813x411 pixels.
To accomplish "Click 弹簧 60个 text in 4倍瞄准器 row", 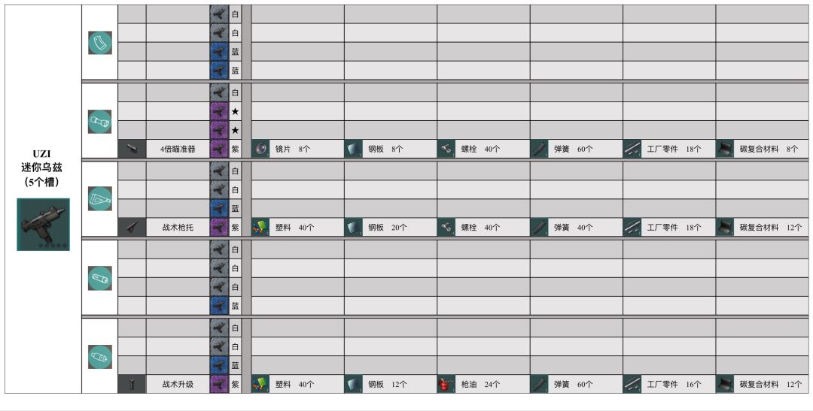I will [574, 149].
